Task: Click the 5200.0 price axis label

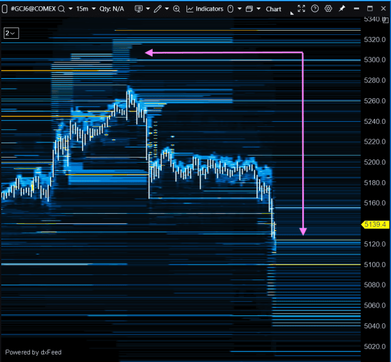Action: [x=375, y=162]
